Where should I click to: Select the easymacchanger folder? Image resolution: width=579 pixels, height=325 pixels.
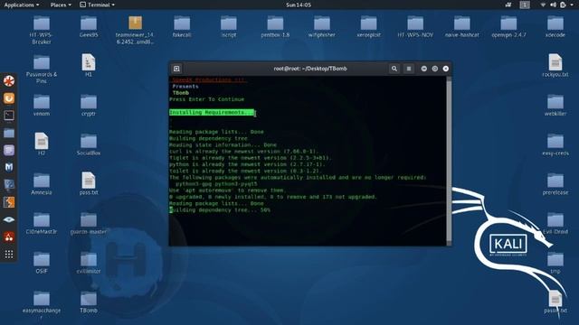pyautogui.click(x=42, y=304)
